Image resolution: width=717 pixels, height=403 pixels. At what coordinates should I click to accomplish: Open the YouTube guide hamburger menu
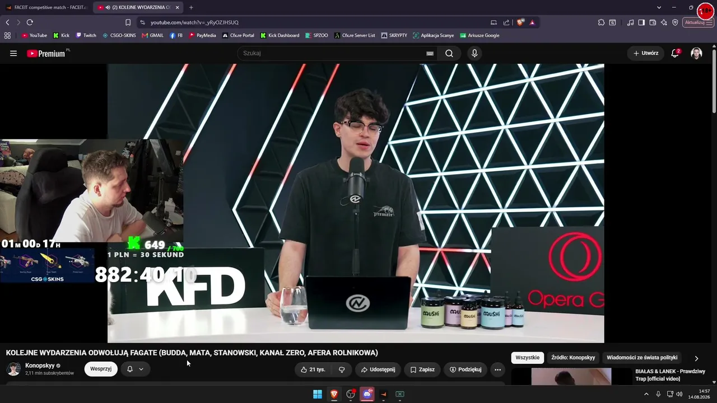[13, 53]
